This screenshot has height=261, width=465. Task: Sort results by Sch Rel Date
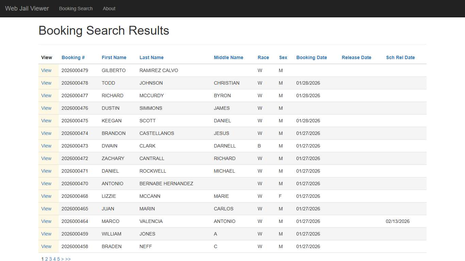click(x=400, y=57)
